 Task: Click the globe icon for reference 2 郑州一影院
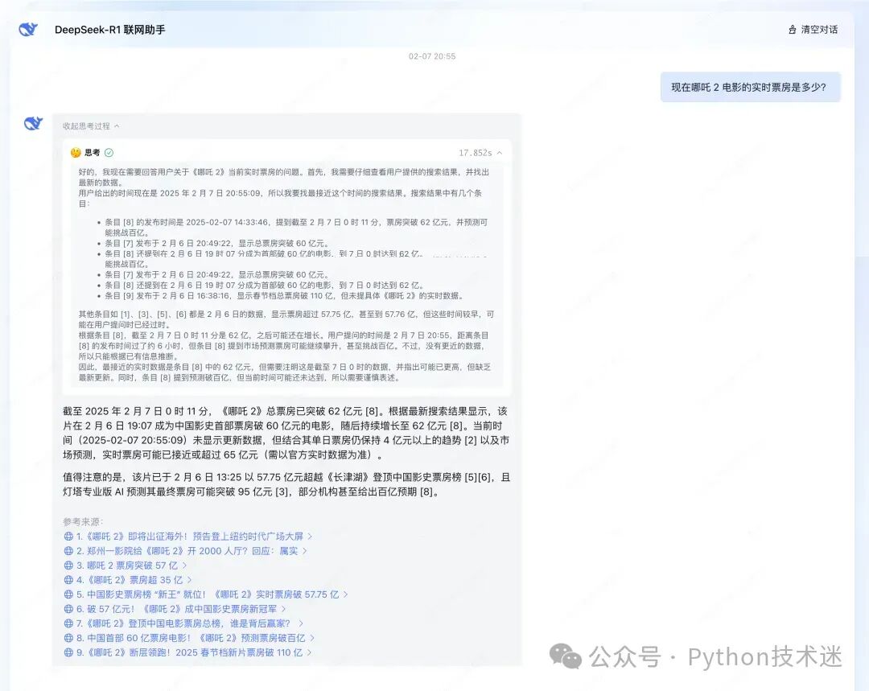point(68,551)
